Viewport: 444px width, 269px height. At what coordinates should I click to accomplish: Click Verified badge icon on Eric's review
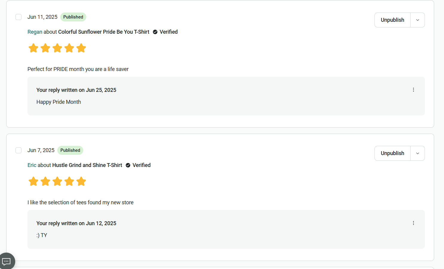[x=128, y=165]
